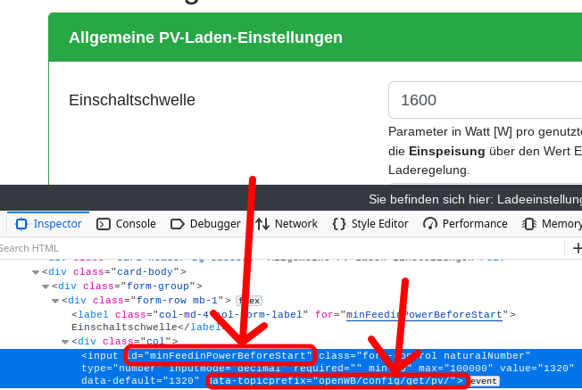
Task: Collapse the form-group div node
Action: point(46,286)
